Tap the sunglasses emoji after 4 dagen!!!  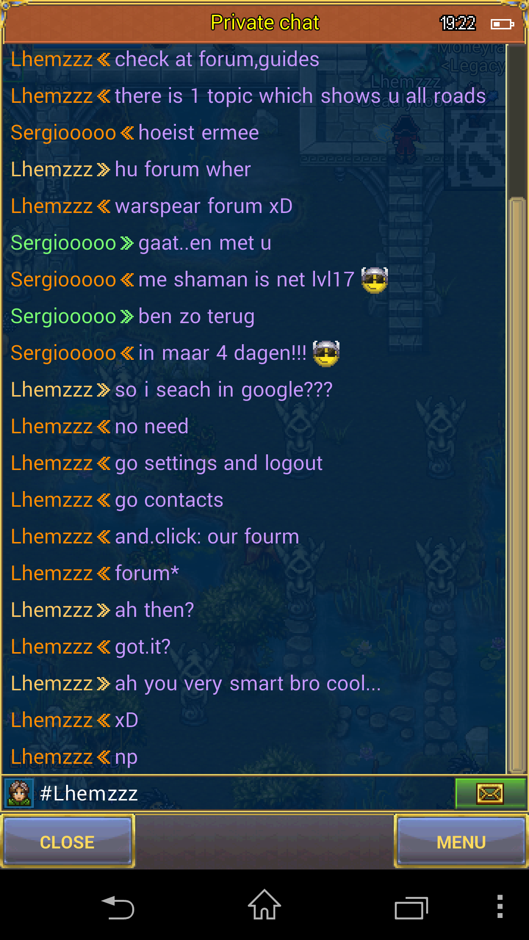pos(326,353)
